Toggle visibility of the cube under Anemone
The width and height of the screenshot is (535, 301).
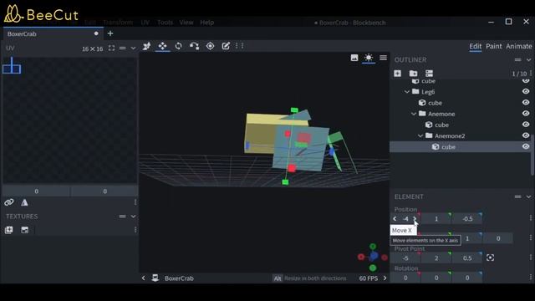(526, 125)
